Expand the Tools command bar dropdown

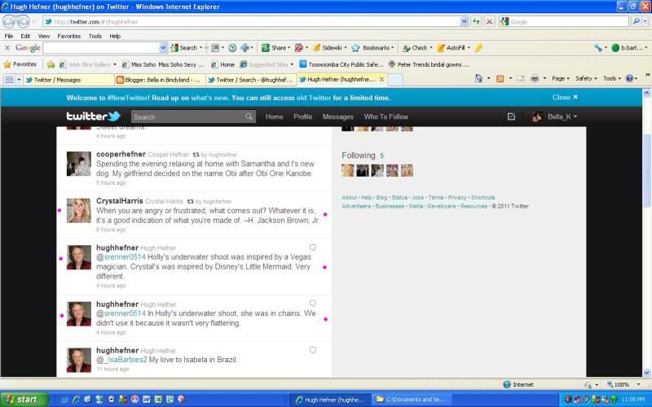tap(612, 78)
